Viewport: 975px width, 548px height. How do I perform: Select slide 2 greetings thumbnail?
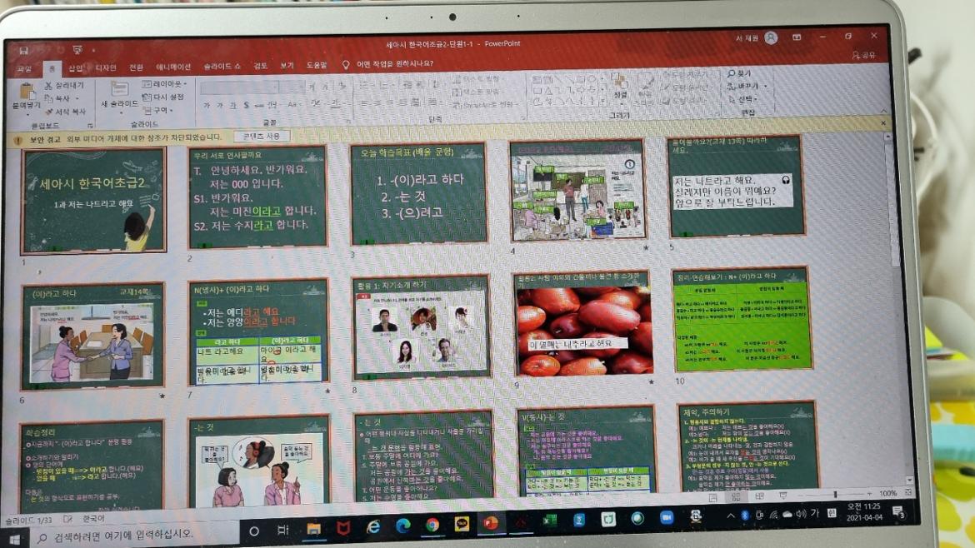click(258, 197)
